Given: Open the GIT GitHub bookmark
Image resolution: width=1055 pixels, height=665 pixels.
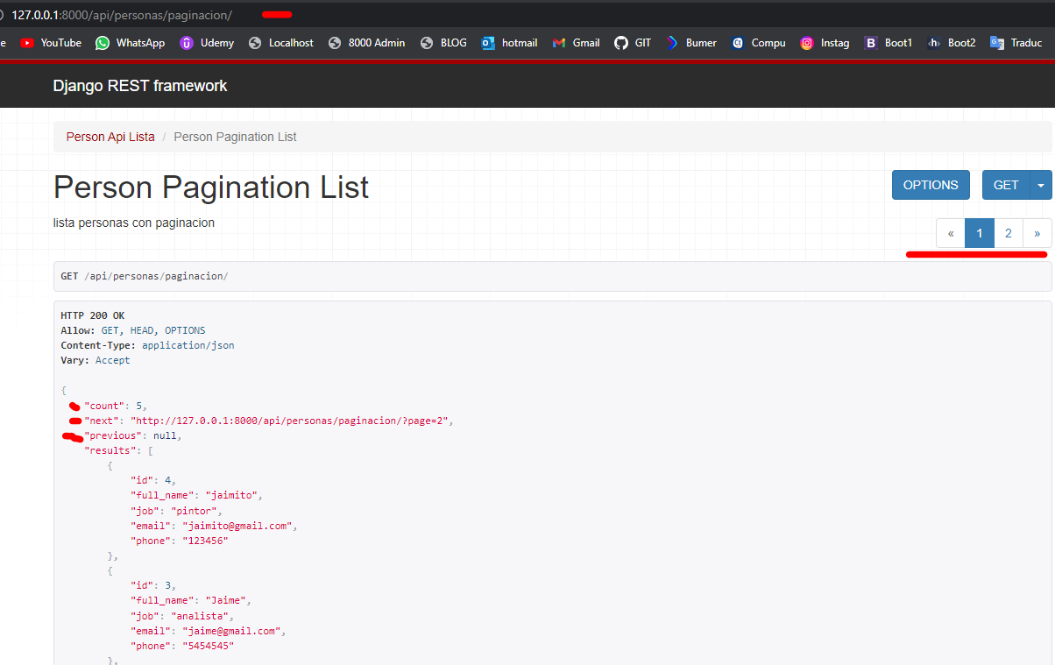Looking at the screenshot, I should [633, 43].
